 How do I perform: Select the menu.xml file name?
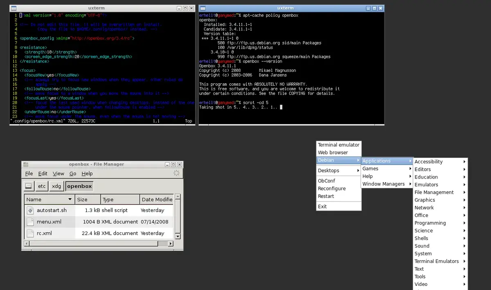click(x=49, y=222)
